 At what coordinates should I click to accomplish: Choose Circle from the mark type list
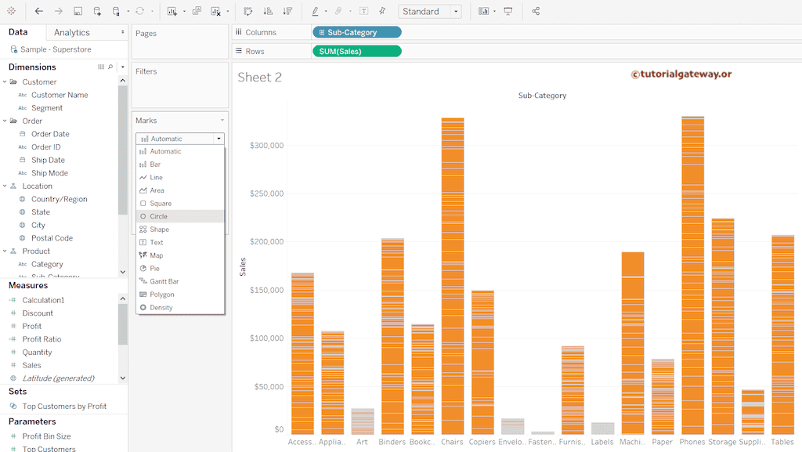pos(159,216)
